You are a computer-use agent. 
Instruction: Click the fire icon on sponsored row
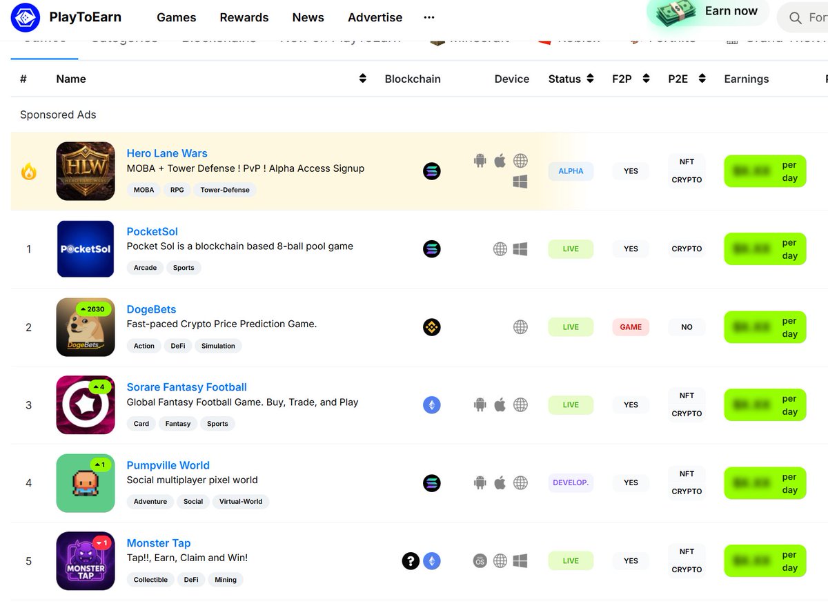[28, 171]
